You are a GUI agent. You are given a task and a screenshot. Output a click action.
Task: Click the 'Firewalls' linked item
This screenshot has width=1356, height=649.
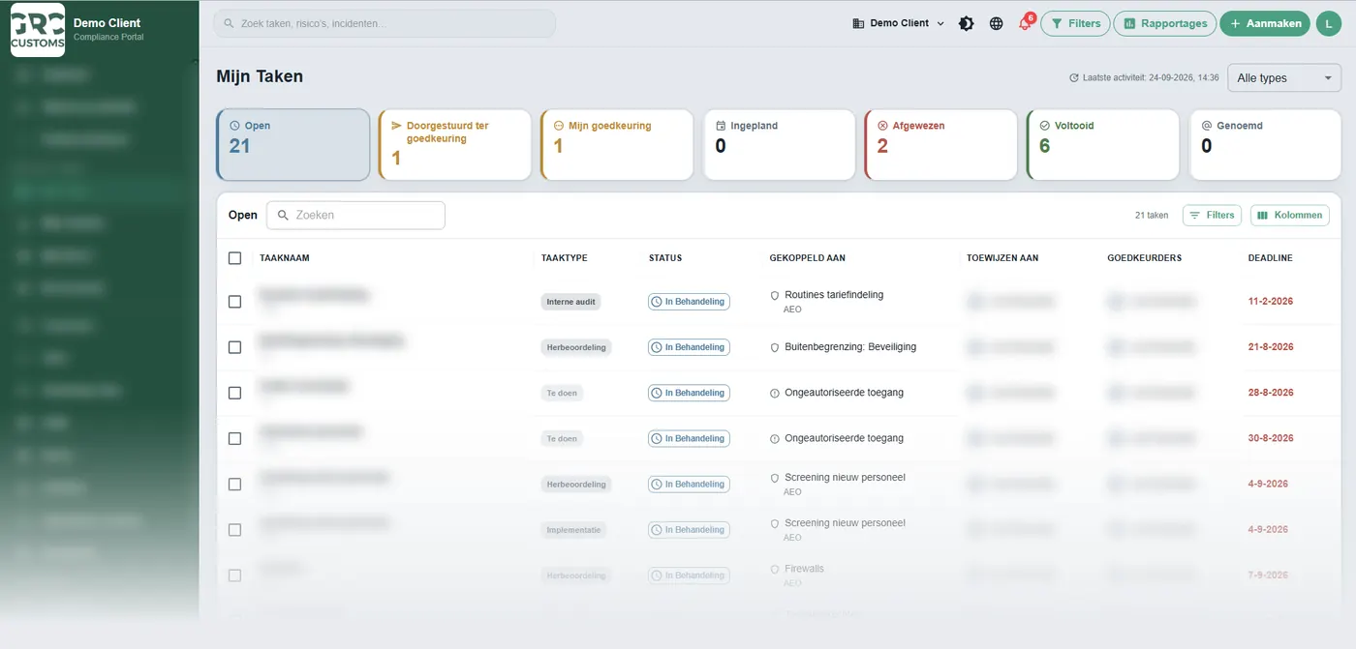(x=804, y=569)
